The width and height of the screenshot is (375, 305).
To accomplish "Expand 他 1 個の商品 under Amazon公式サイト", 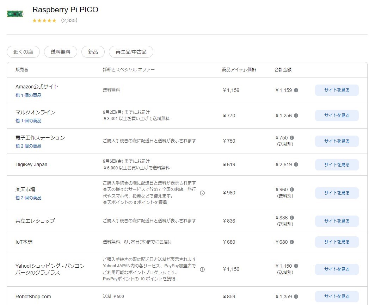I will (29, 95).
